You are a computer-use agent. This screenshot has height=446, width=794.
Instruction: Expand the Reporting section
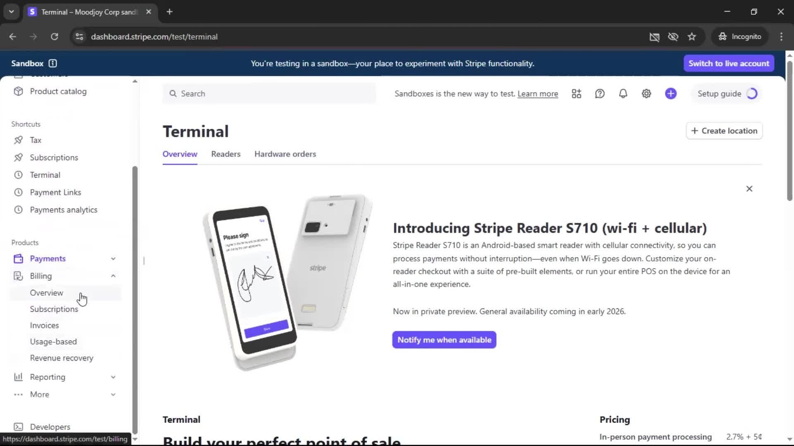tap(113, 377)
